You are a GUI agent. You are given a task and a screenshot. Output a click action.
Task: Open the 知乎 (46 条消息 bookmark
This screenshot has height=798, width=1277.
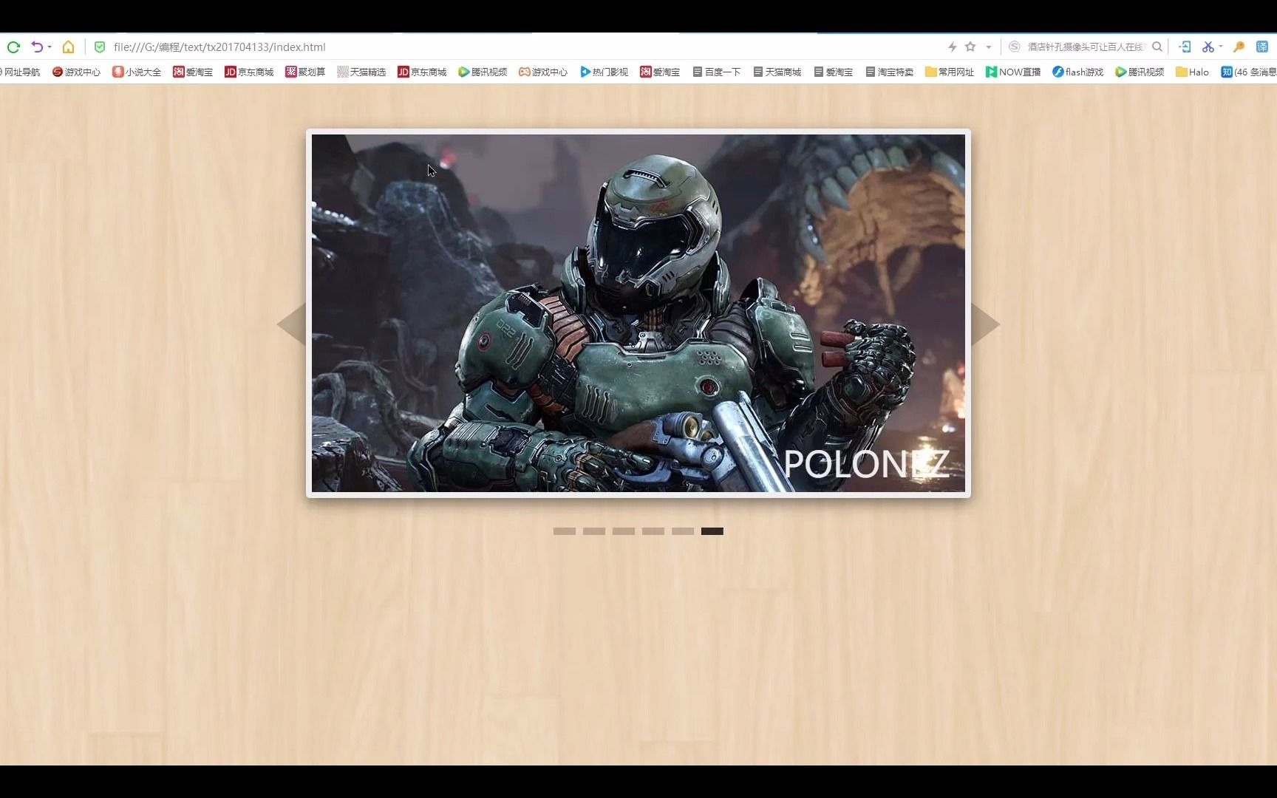click(1248, 72)
